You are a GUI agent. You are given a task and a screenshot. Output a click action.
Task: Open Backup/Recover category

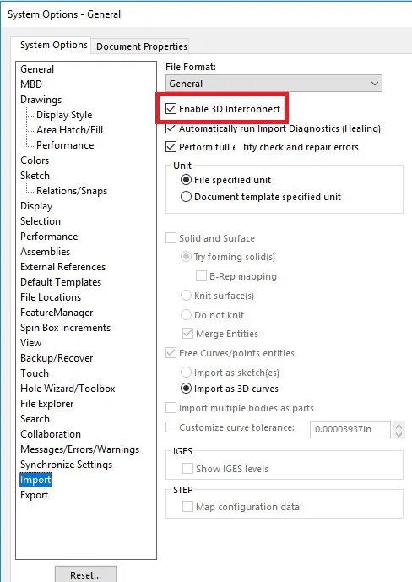57,358
